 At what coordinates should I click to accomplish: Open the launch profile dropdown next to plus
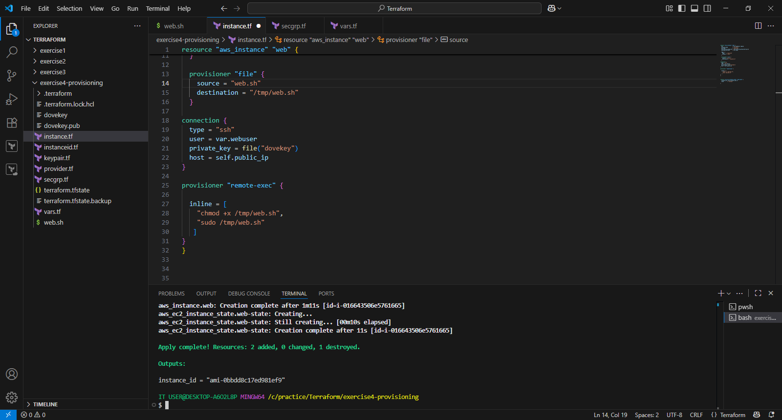coord(729,293)
